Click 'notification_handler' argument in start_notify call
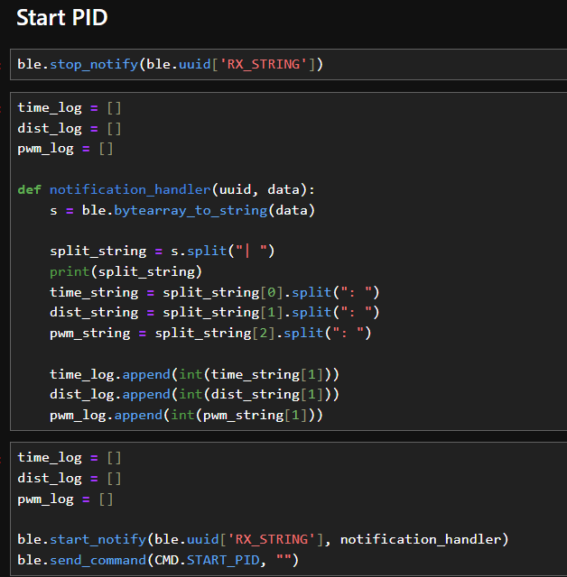 pyautogui.click(x=421, y=539)
